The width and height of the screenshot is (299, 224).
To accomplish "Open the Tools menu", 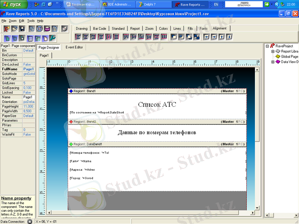I will point(31,21).
